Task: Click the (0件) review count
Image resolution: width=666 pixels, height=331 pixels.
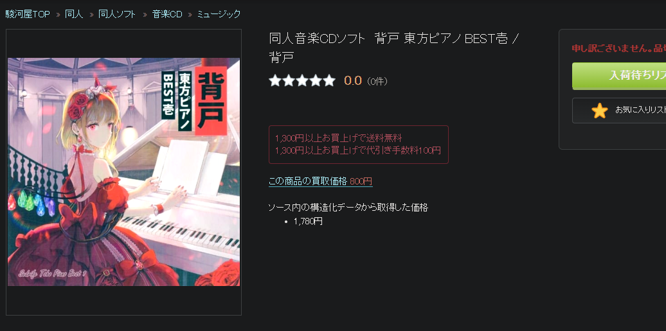Action: (377, 81)
